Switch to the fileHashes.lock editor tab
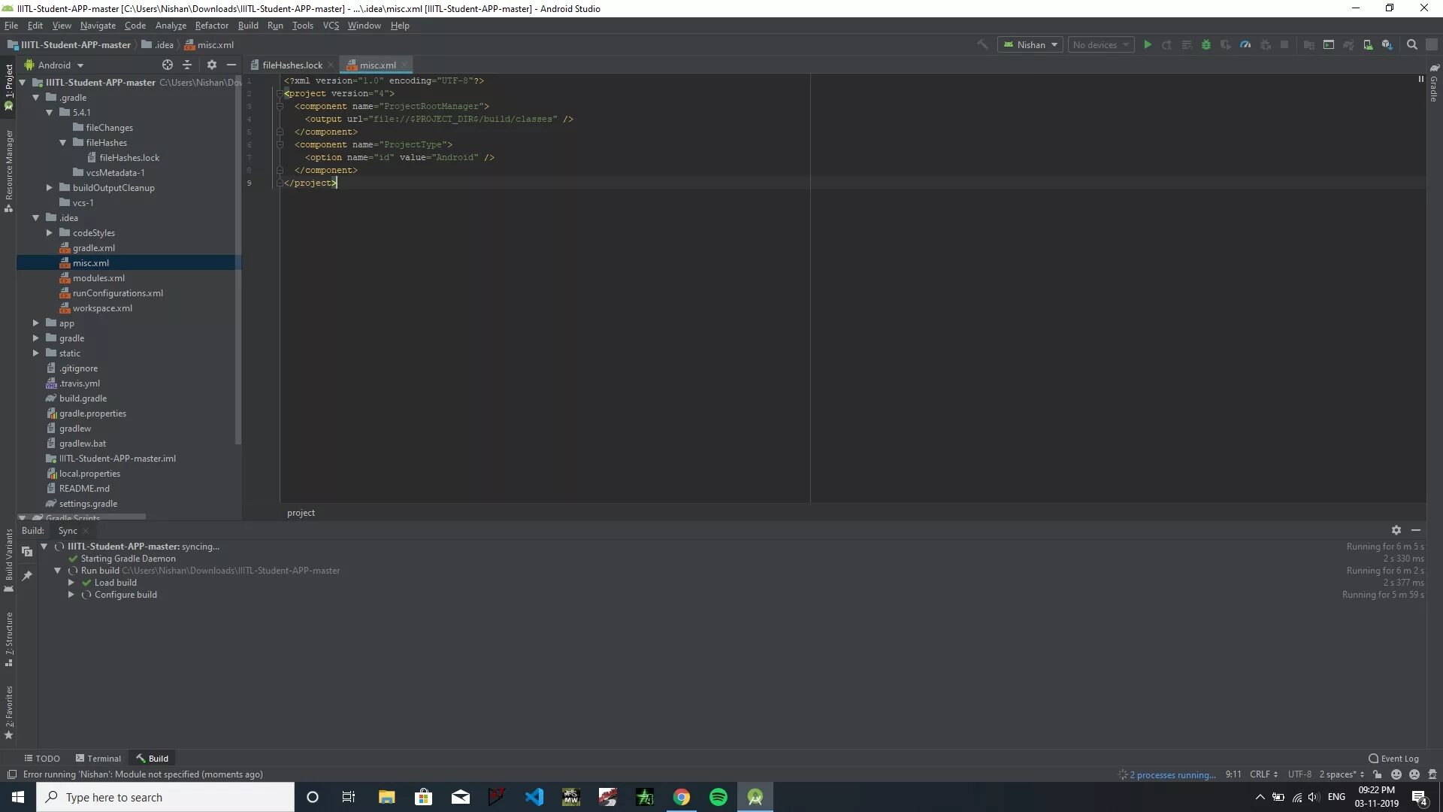This screenshot has width=1443, height=812. (x=292, y=65)
